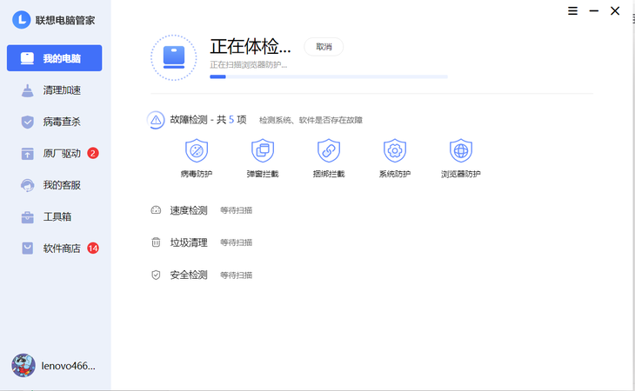Select 我的客服 in the sidebar
Viewport: 635px width, 391px height.
[x=54, y=185]
